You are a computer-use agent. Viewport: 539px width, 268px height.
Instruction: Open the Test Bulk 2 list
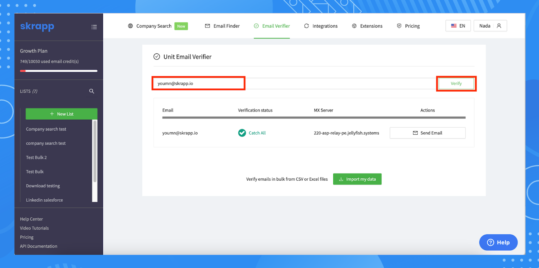(36, 157)
